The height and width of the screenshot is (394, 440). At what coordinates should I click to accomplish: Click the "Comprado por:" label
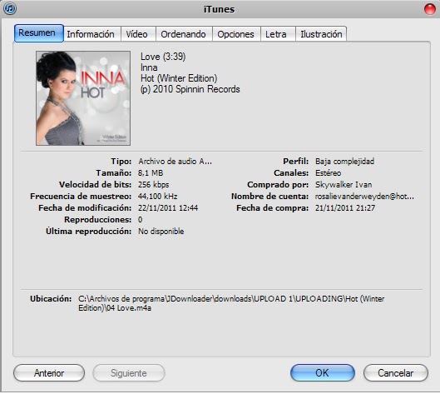tap(278, 185)
